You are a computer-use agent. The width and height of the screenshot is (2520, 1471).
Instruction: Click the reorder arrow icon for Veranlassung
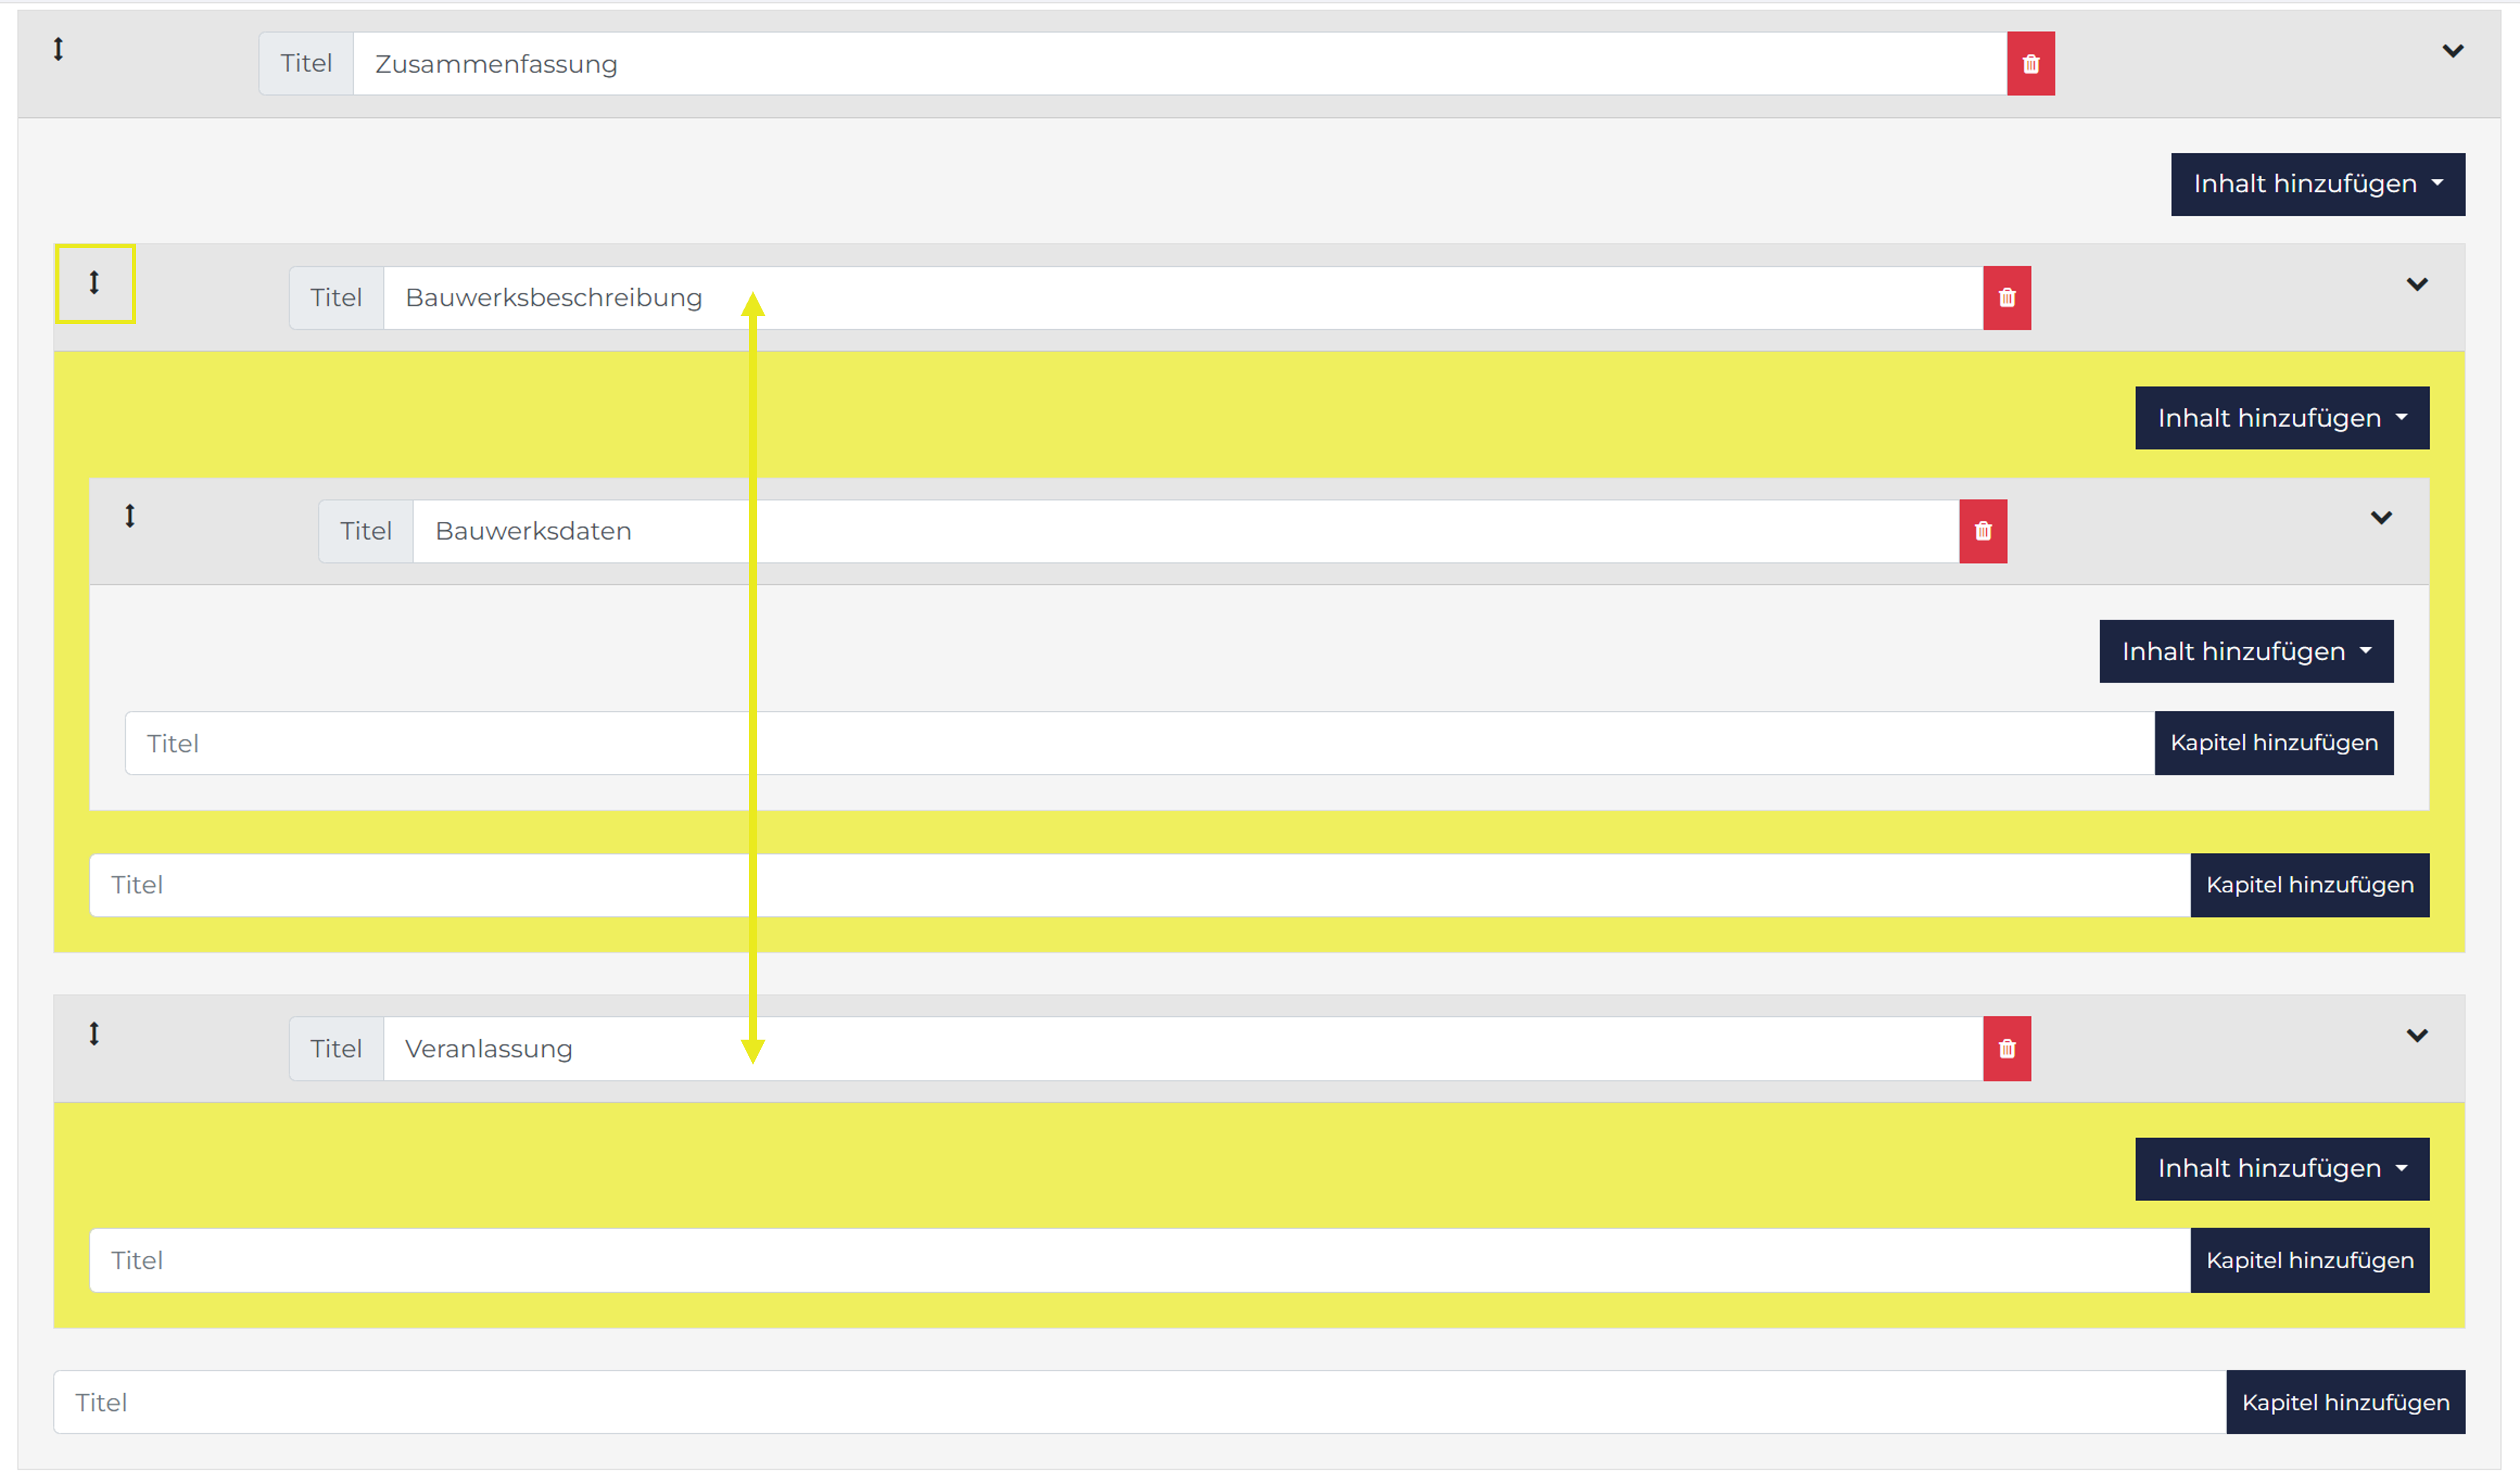(94, 1033)
